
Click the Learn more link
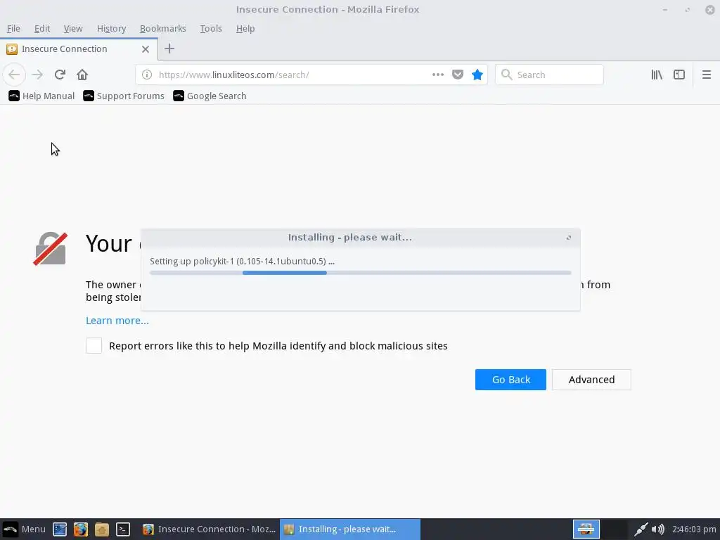point(117,321)
